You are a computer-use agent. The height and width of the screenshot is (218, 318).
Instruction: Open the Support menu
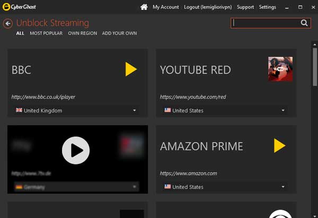click(x=245, y=7)
